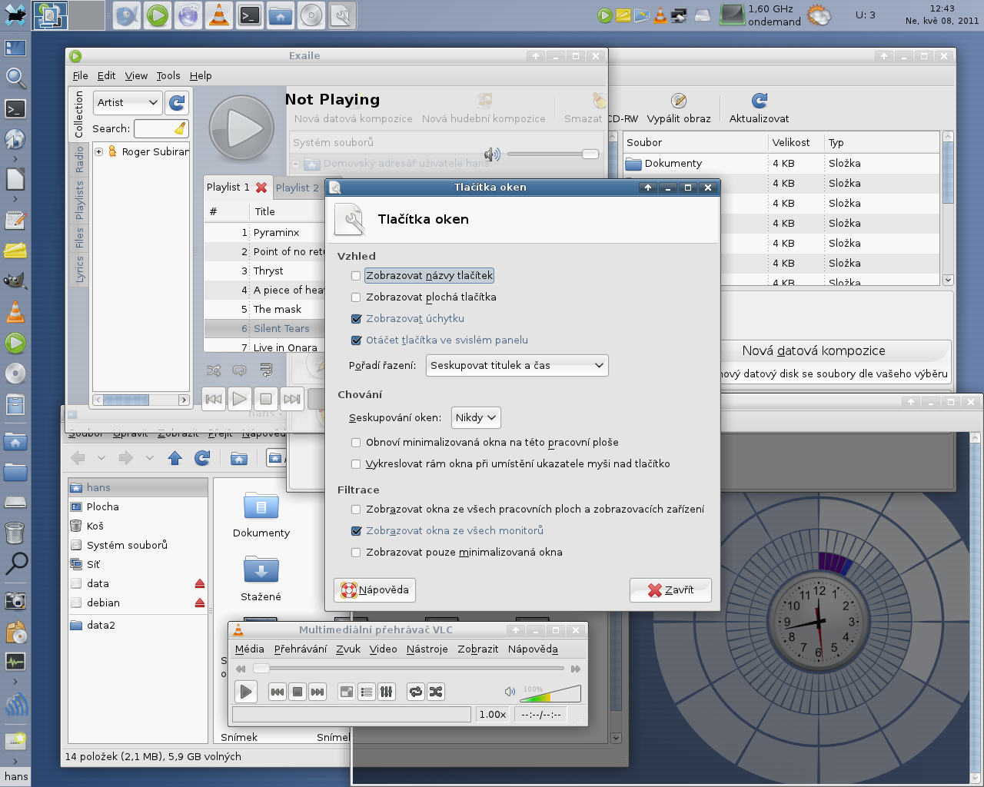Click the VLC play button

pyautogui.click(x=246, y=692)
